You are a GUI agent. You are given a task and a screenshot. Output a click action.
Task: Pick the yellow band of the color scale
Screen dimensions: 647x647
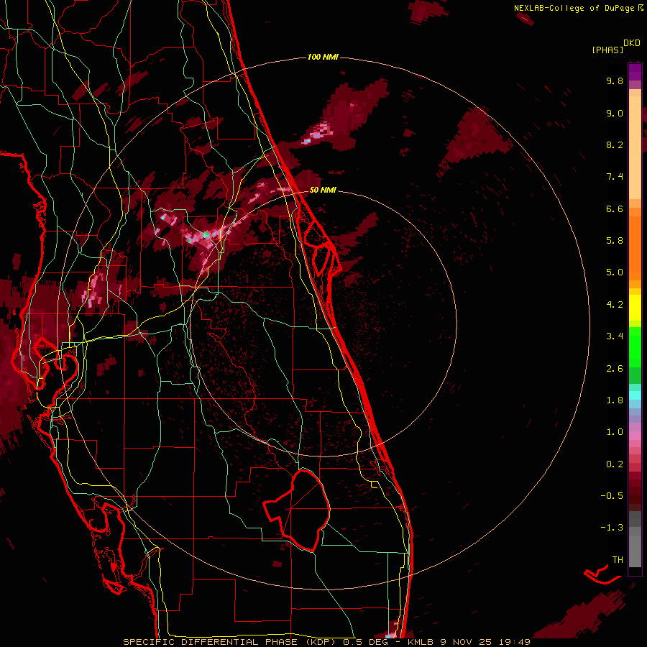point(635,308)
